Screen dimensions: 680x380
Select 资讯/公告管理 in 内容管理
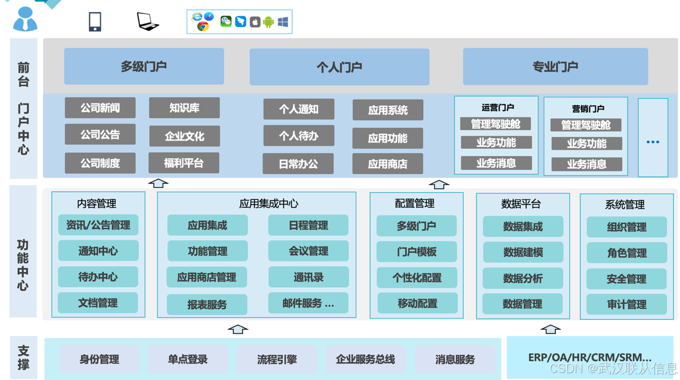point(98,225)
